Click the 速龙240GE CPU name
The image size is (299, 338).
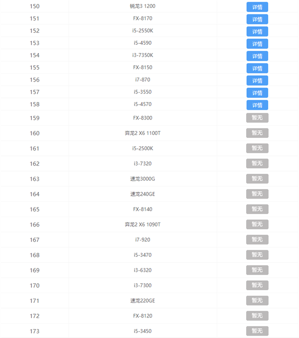tap(143, 194)
